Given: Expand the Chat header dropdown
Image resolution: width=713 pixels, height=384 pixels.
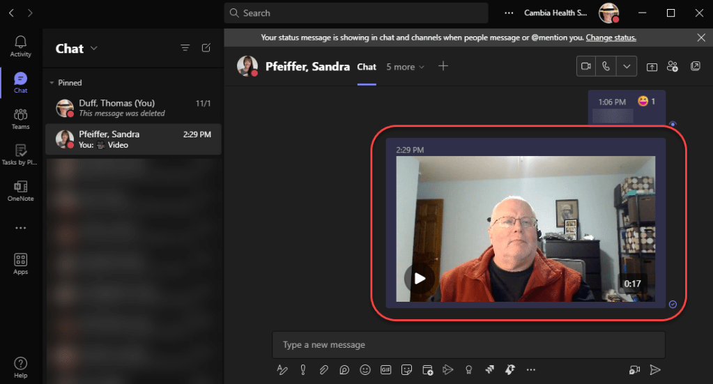Looking at the screenshot, I should coord(94,48).
